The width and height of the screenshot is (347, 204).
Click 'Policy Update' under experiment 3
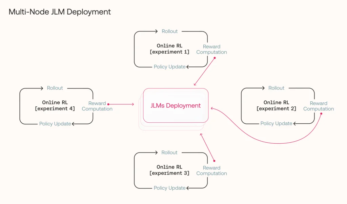[169, 188]
